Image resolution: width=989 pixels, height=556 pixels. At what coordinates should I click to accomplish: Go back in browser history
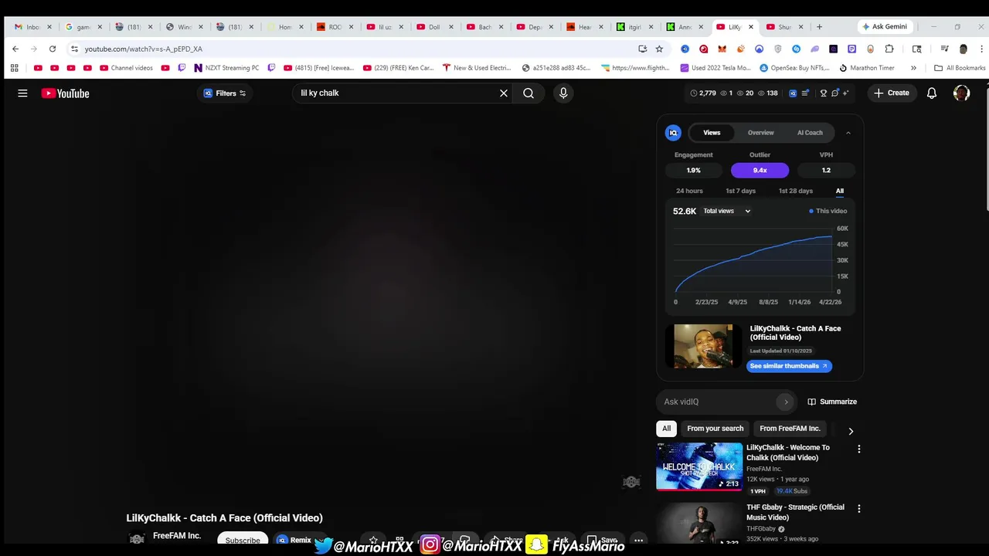coord(15,49)
